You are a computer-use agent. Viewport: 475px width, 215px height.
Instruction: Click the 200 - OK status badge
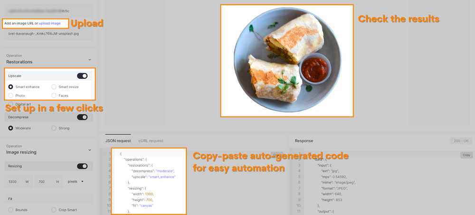click(x=461, y=141)
